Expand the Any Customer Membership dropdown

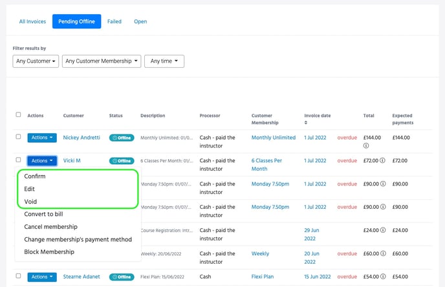tap(101, 61)
